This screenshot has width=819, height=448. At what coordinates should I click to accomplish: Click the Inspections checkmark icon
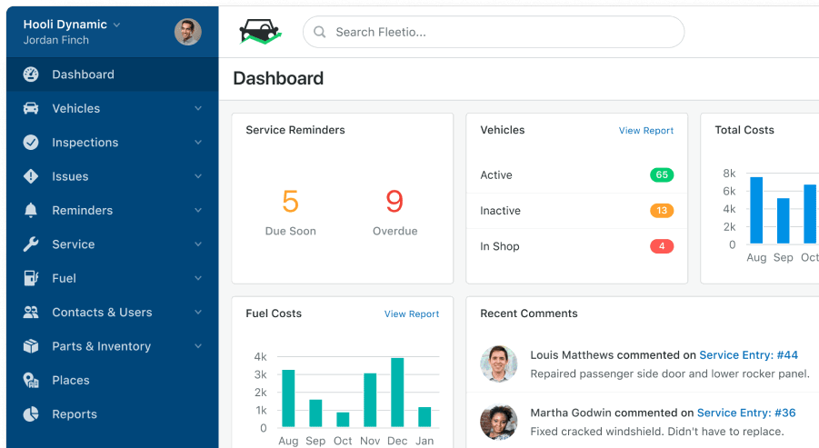click(31, 142)
